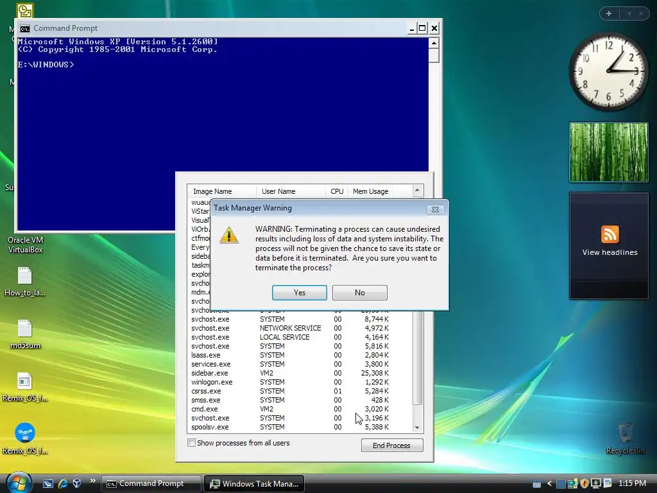Expand quick launch overflow chevron
The image size is (657, 493).
pyautogui.click(x=92, y=480)
